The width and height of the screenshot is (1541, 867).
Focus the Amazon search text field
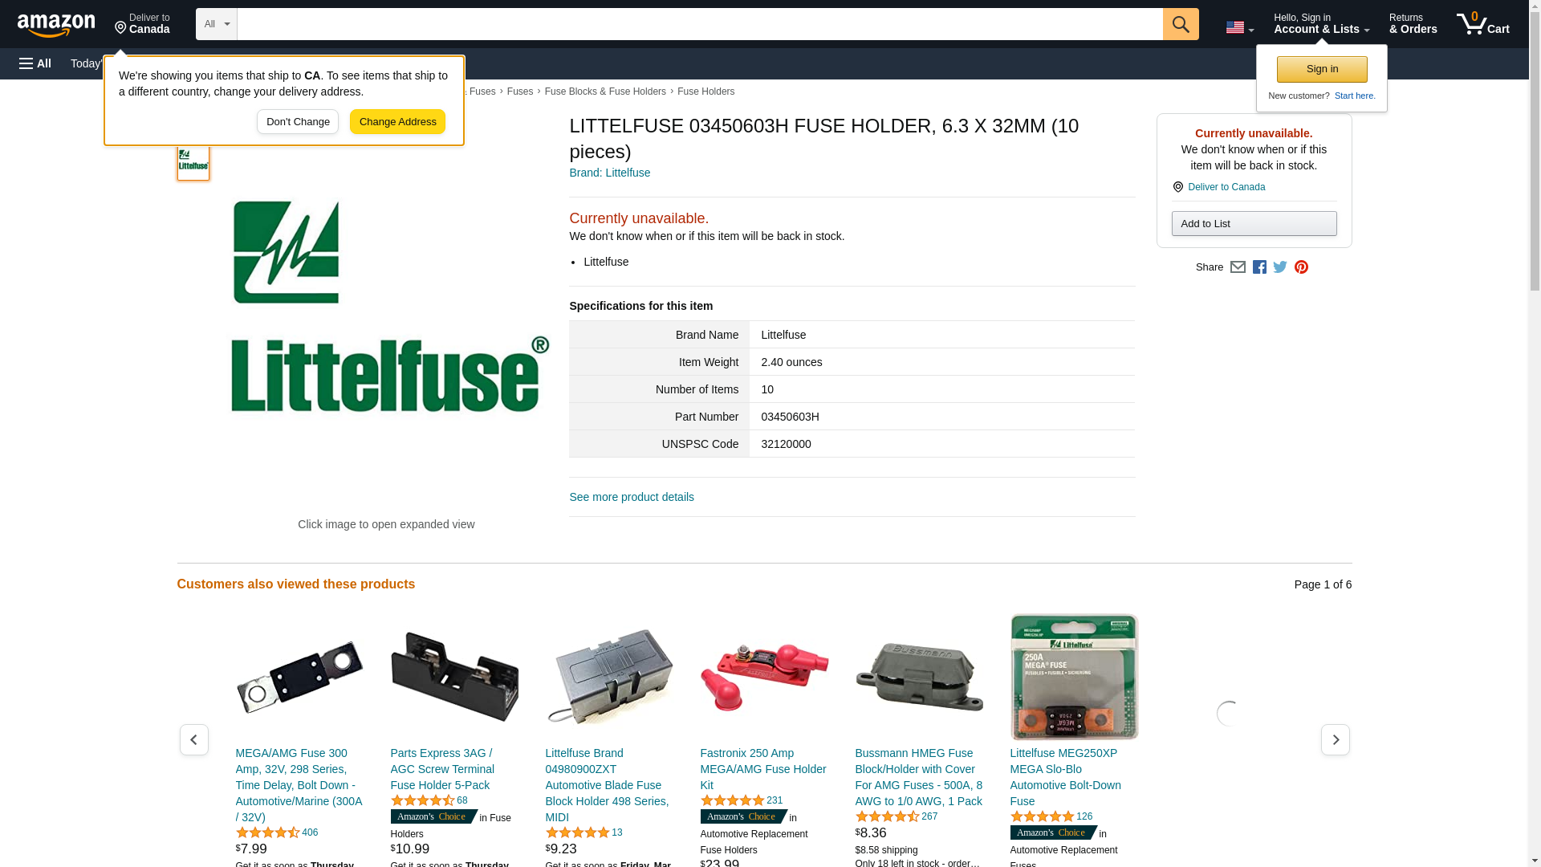point(700,24)
